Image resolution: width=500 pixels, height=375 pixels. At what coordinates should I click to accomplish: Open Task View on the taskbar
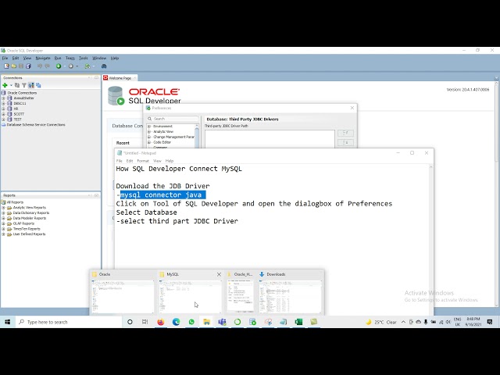[x=145, y=322]
